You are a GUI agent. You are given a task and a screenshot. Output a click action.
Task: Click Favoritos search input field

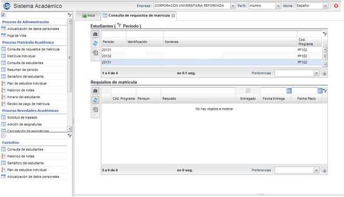pos(37,135)
